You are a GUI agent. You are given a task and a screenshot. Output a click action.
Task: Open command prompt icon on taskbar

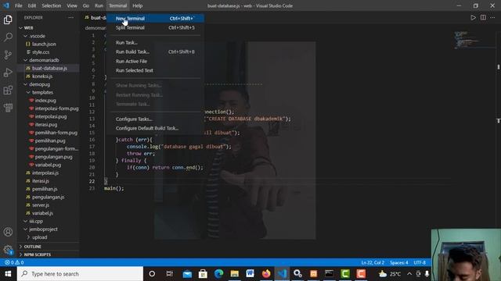tap(329, 274)
